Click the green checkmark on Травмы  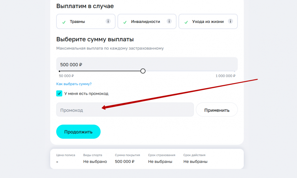[x=64, y=22]
